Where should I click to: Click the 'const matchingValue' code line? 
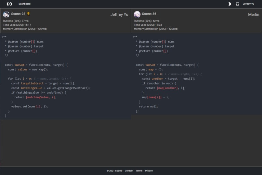pyautogui.click(x=51, y=88)
